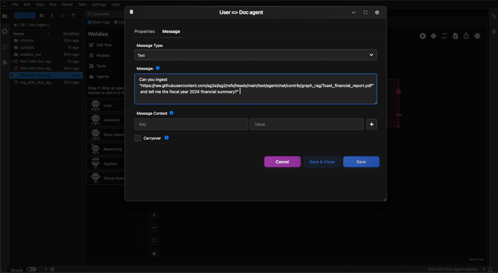Convert the flow using the Python icon
The height and width of the screenshot is (273, 498).
click(x=433, y=36)
